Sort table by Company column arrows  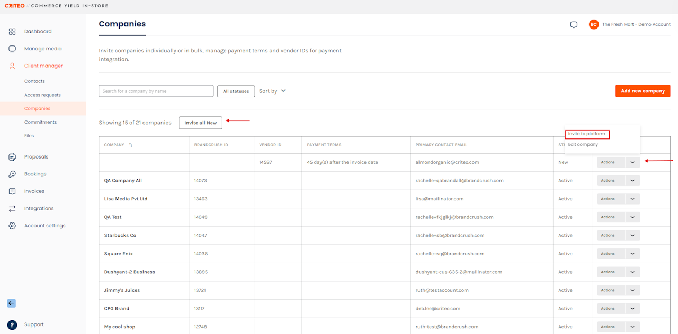tap(131, 145)
